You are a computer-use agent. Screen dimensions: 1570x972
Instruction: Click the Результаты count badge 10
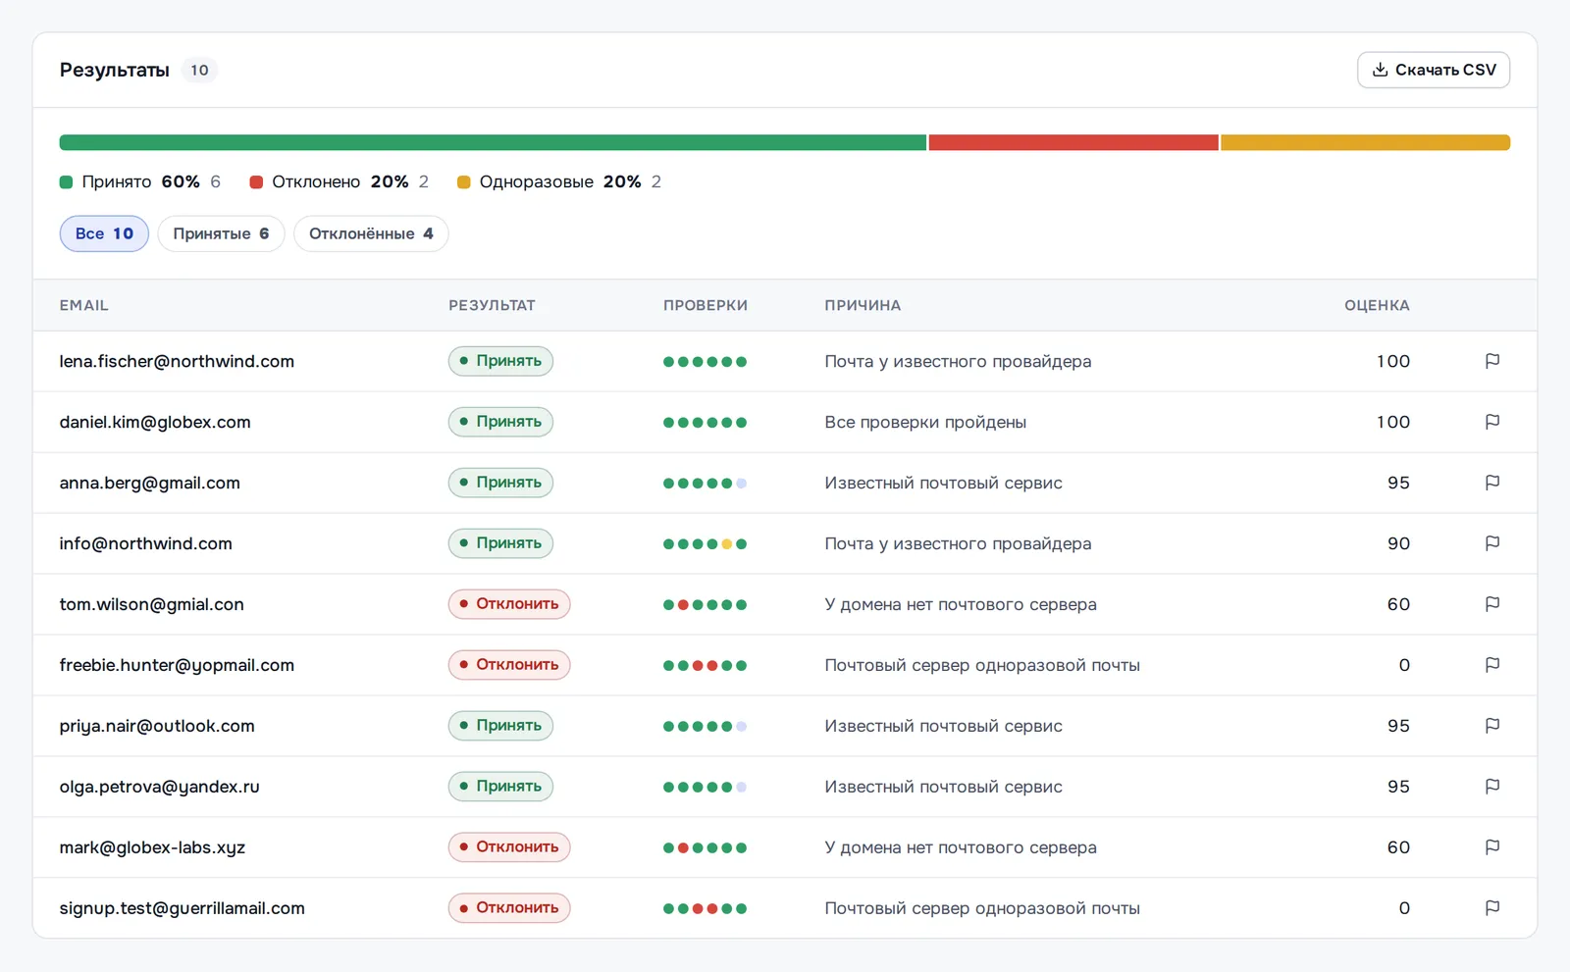(x=199, y=70)
